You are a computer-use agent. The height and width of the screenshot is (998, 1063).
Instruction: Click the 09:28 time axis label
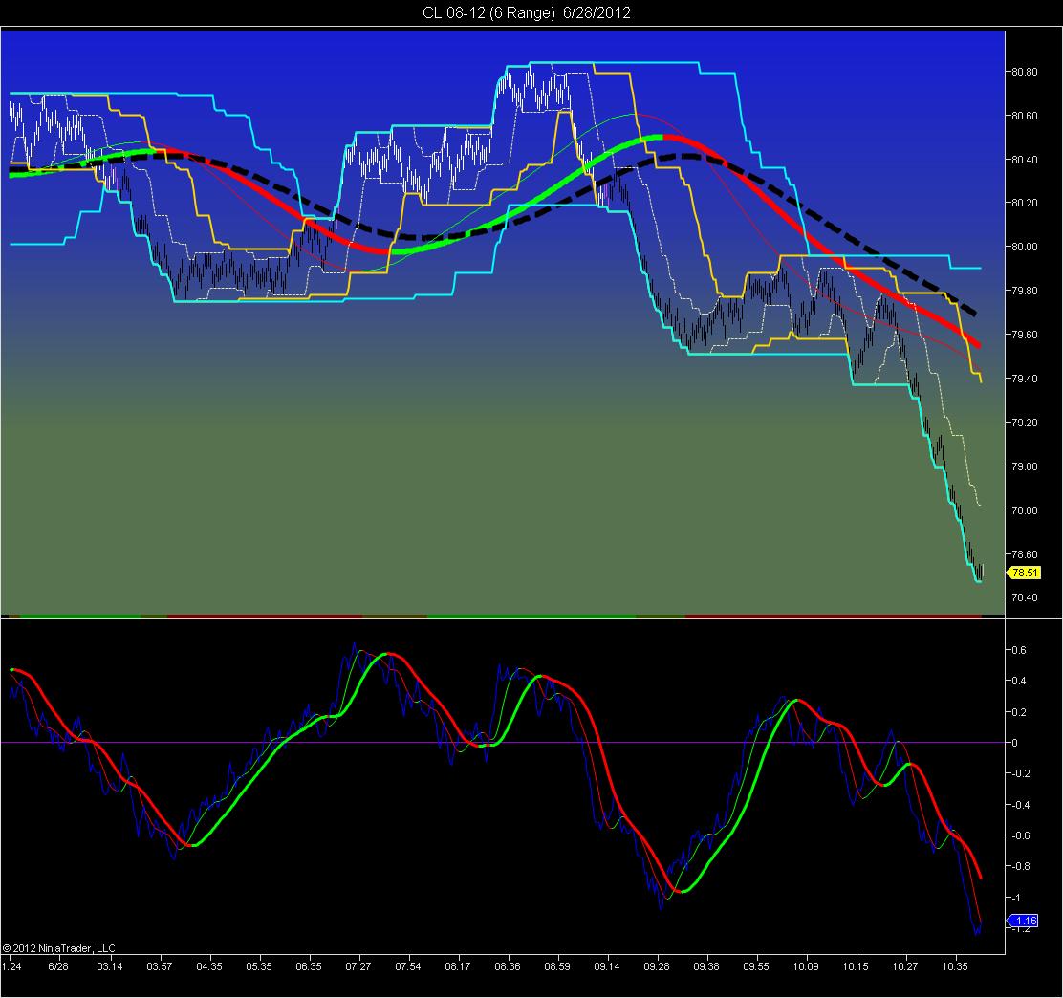656,966
